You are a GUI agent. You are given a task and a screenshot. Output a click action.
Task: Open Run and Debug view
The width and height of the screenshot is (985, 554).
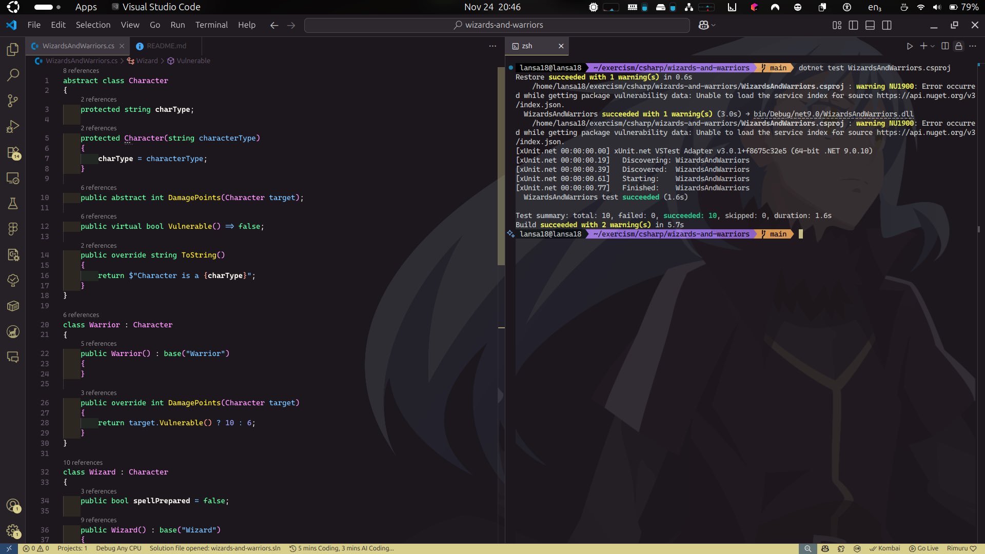click(13, 127)
